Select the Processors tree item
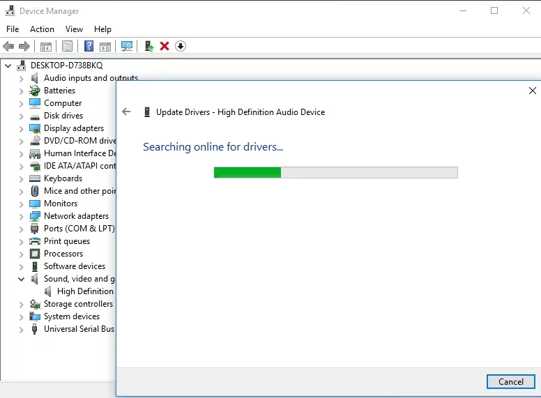This screenshot has width=541, height=398. click(63, 254)
